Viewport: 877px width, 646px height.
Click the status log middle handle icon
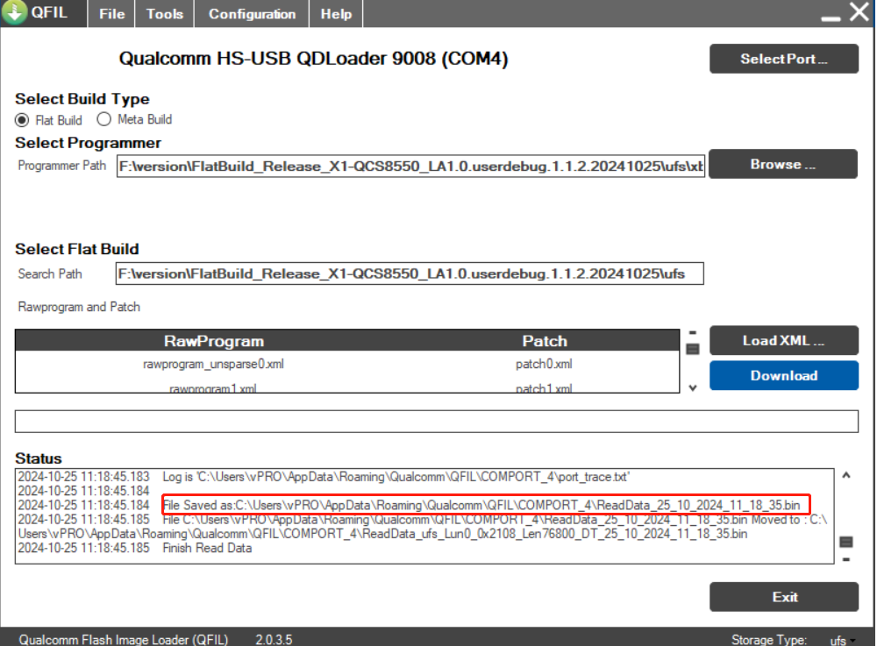click(846, 542)
